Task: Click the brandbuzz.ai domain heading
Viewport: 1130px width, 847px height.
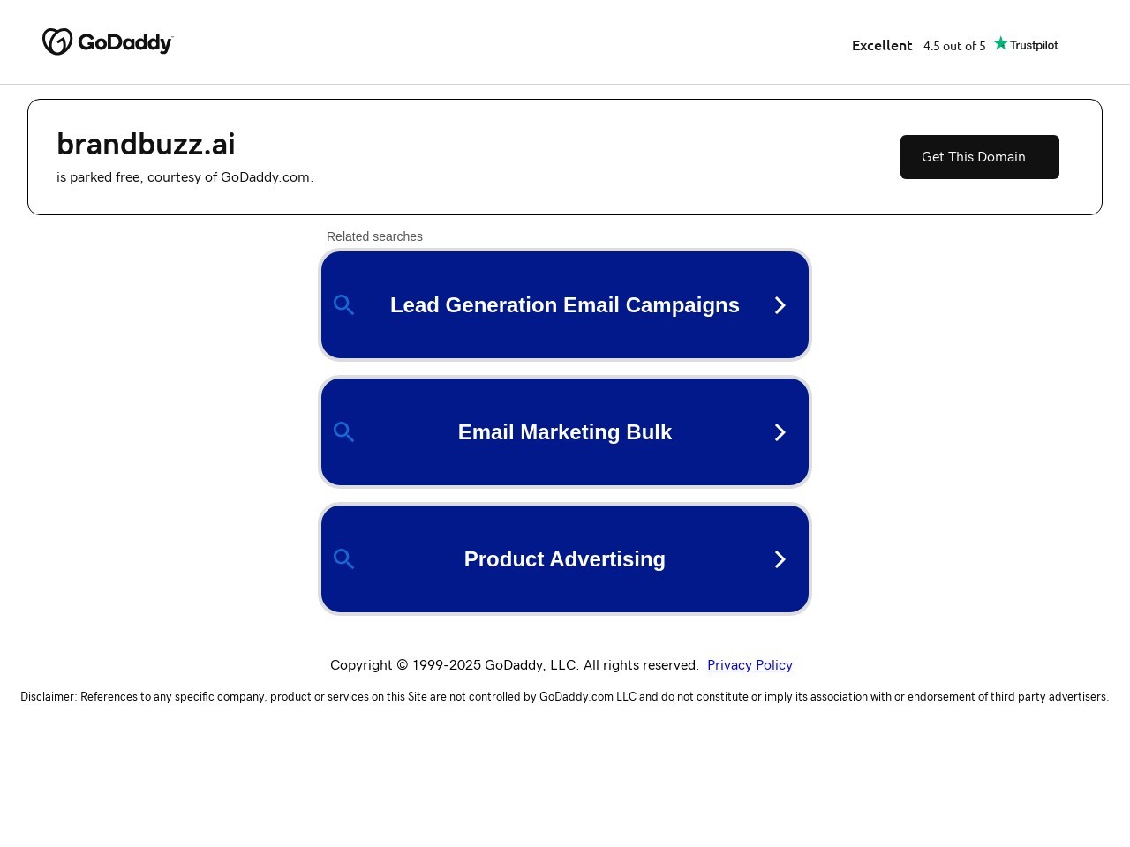Action: pyautogui.click(x=146, y=144)
